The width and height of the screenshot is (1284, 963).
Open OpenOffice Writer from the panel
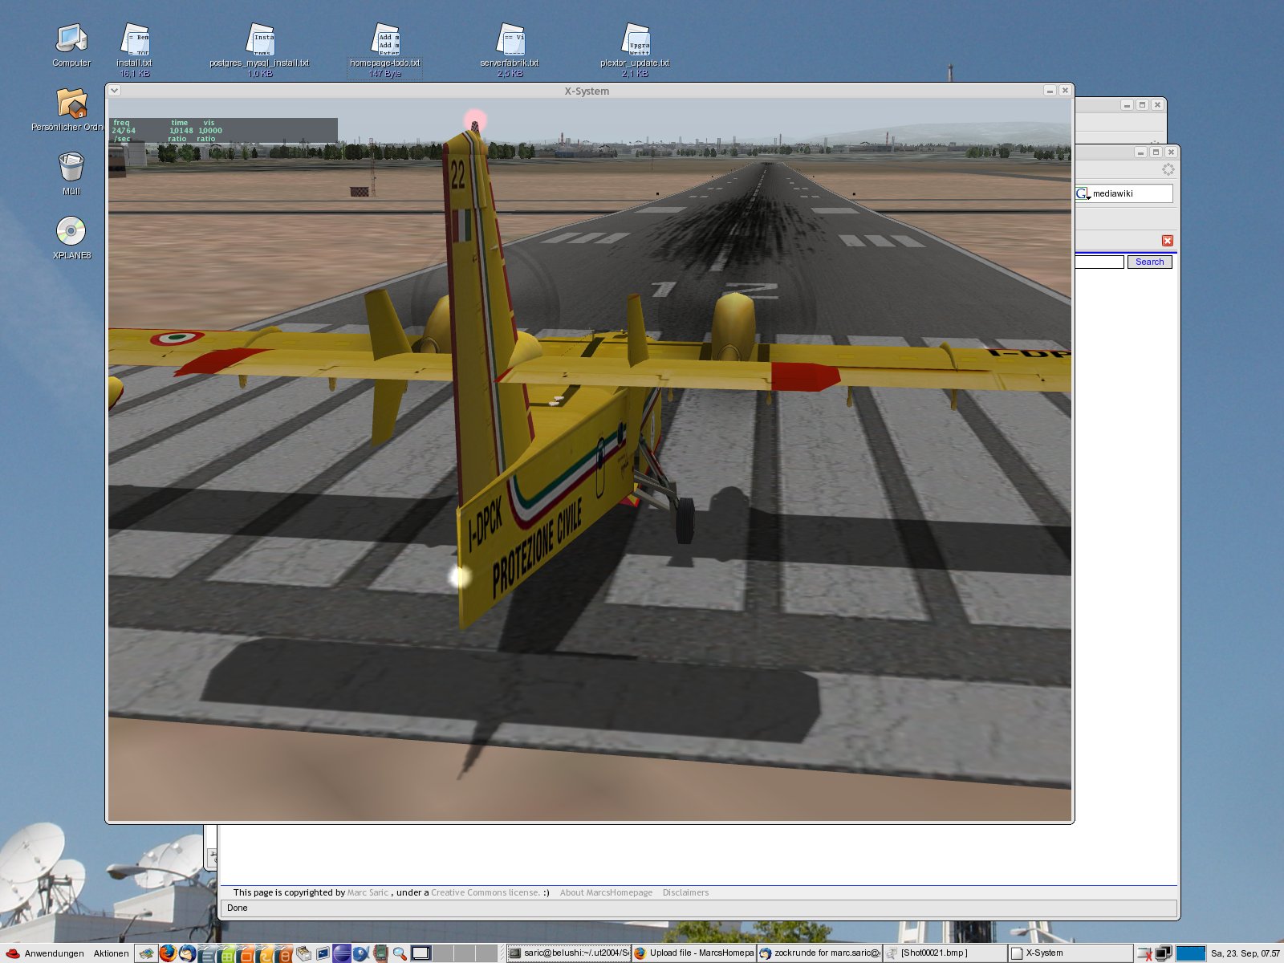(x=206, y=953)
